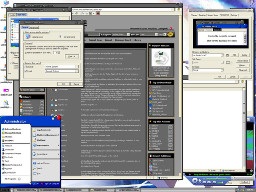
Task: Select the Classic Start menu radio option
Action: 12,63
